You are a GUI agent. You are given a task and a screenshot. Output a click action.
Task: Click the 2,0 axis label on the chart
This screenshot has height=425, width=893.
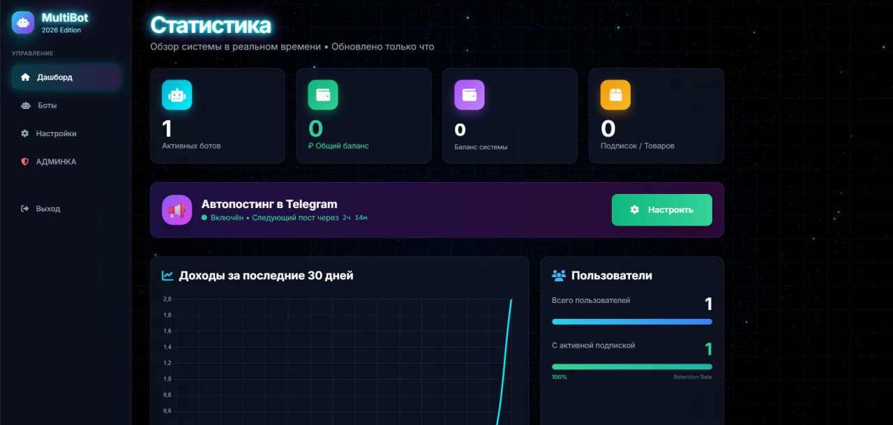pyautogui.click(x=167, y=299)
